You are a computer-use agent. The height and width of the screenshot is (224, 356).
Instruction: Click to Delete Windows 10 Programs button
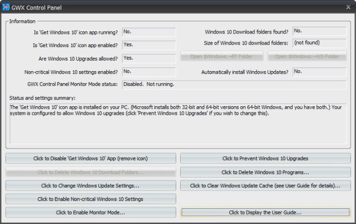(265, 172)
